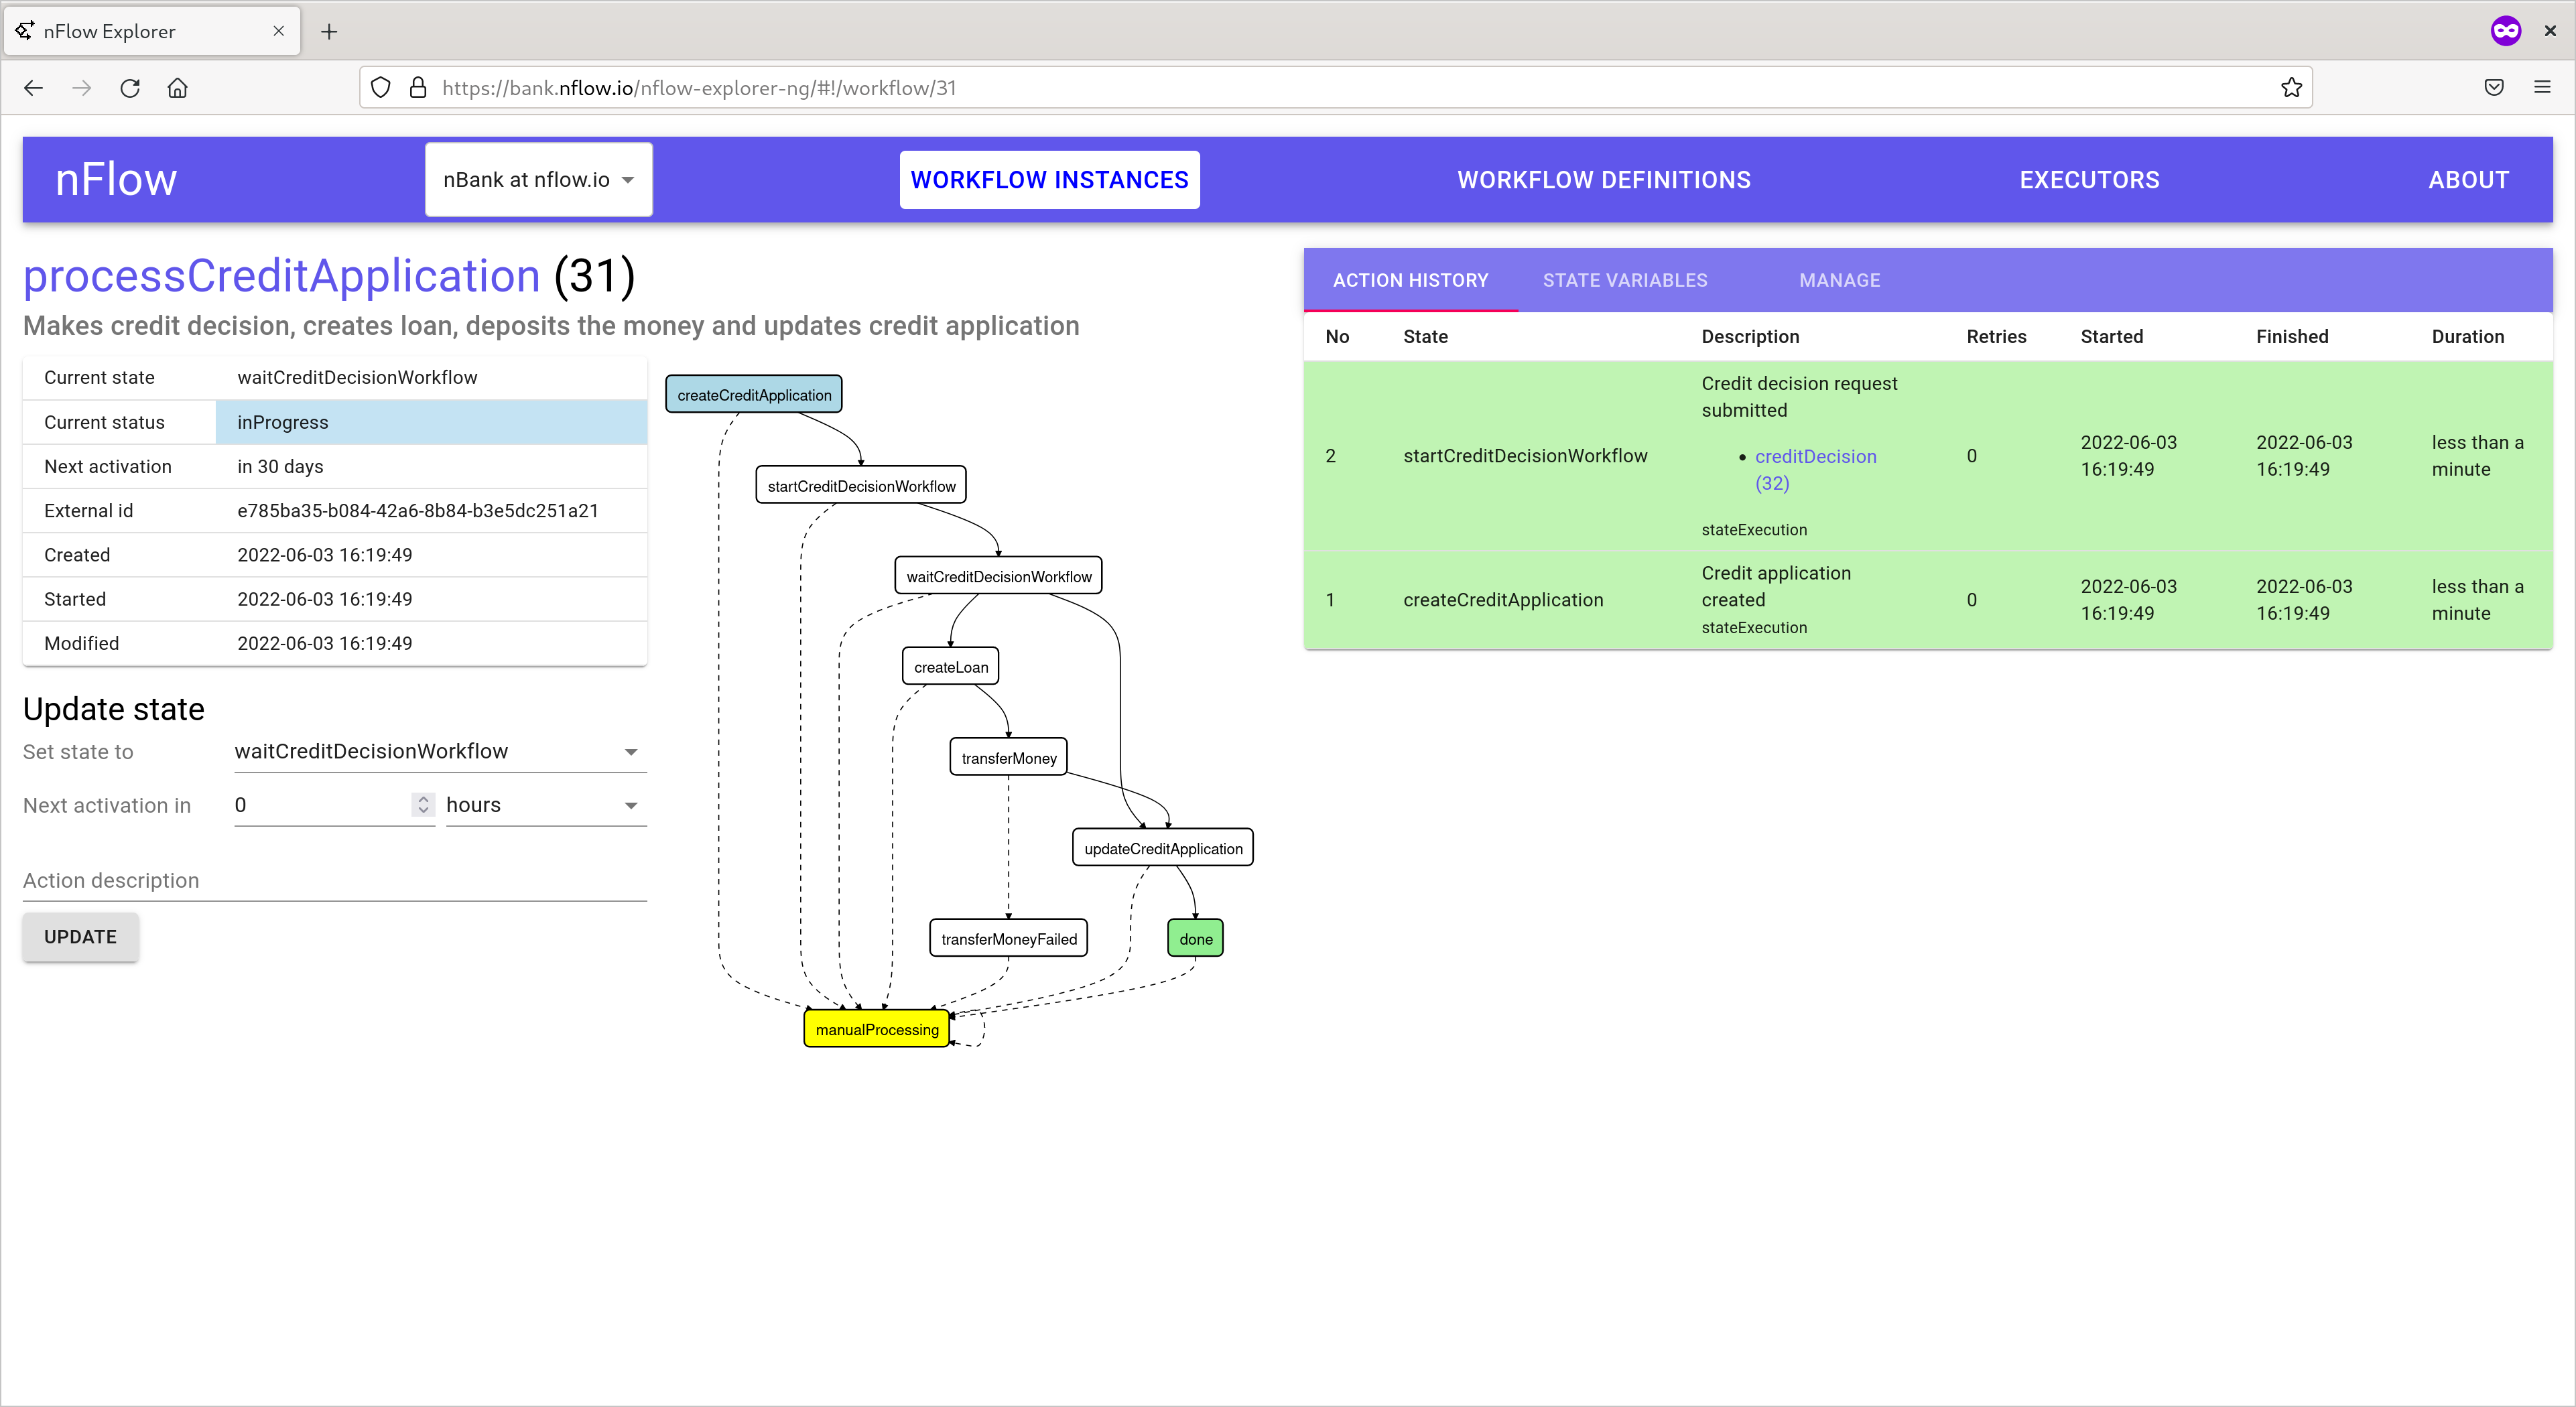Open a new browser tab
Screen dimensions: 2576x1407
point(329,31)
